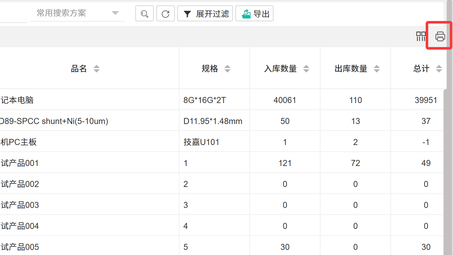This screenshot has width=453, height=255.
Task: Sort by 总计 column sort arrows
Action: coord(439,69)
